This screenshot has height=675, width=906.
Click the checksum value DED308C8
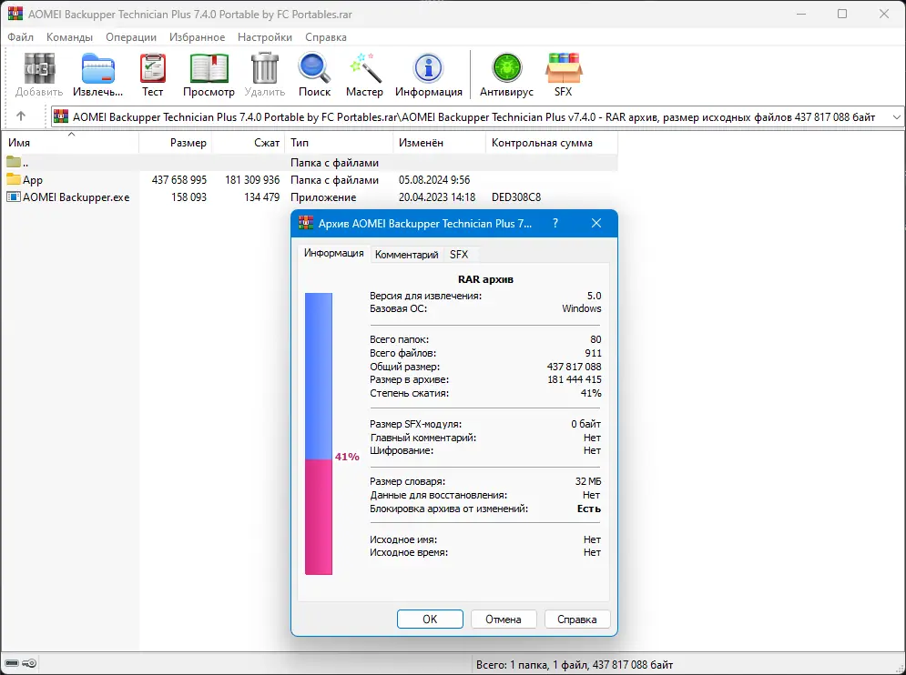click(x=516, y=196)
